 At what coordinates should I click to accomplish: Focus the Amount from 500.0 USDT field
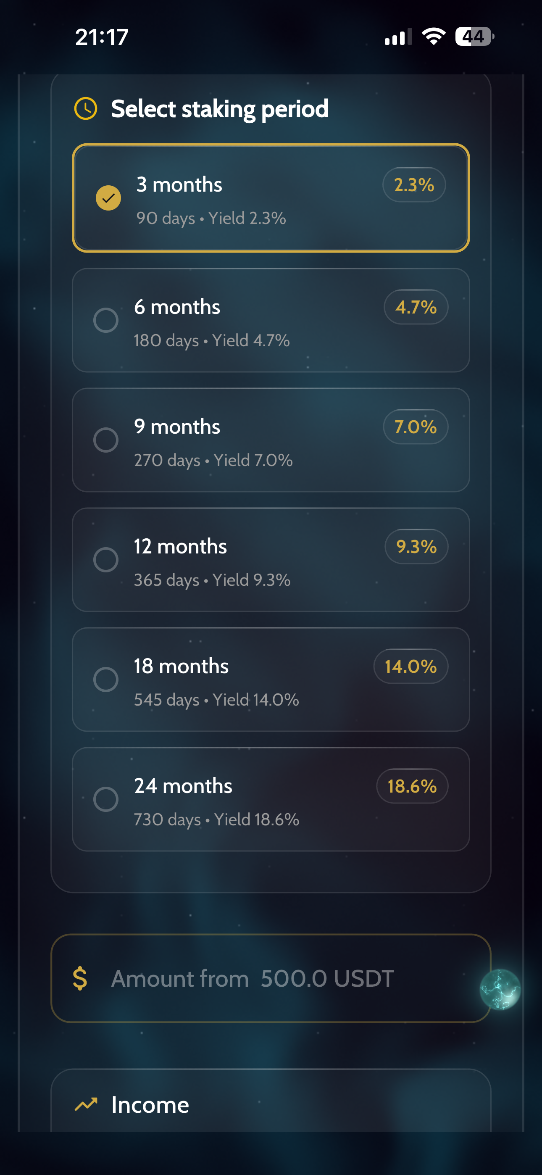pyautogui.click(x=271, y=978)
